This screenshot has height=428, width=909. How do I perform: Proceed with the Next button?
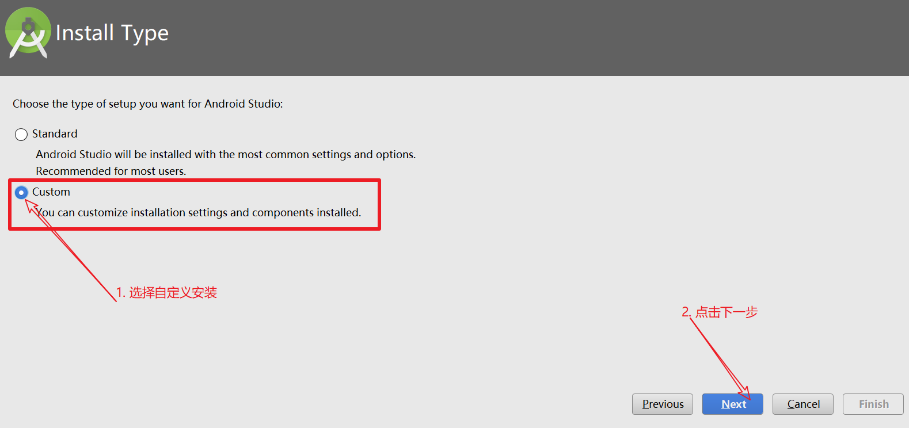pos(733,404)
